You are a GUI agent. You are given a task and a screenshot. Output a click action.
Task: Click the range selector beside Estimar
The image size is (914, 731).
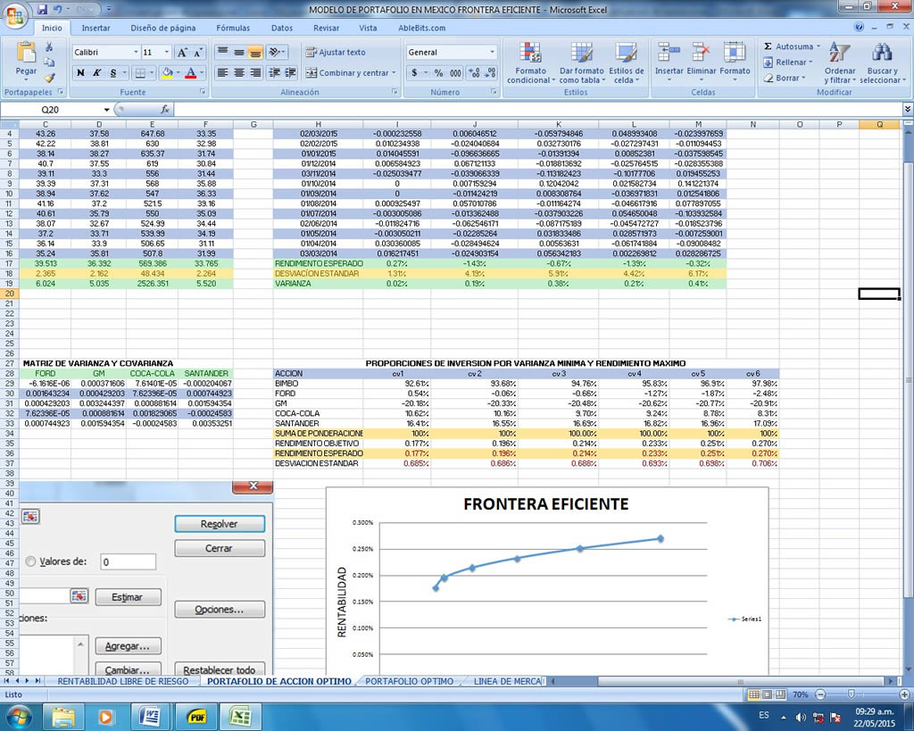(x=79, y=596)
